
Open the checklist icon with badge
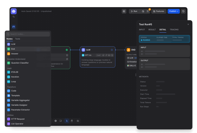148,11
